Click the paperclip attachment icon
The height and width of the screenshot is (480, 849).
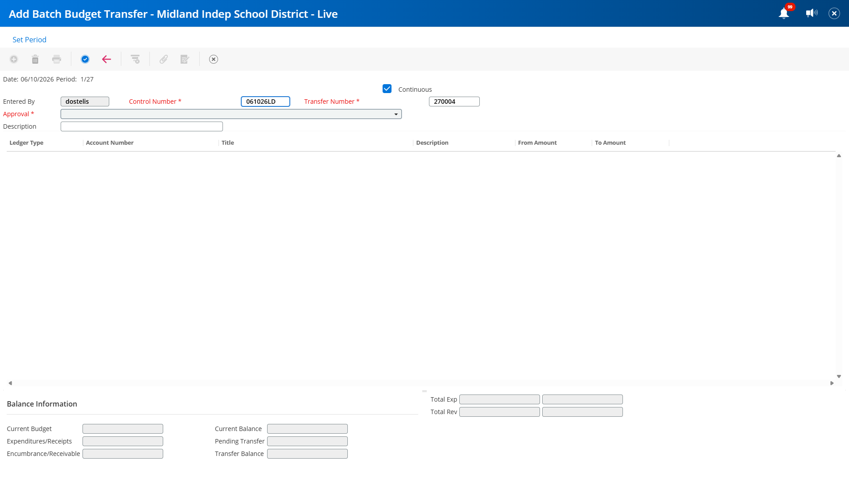pyautogui.click(x=164, y=59)
